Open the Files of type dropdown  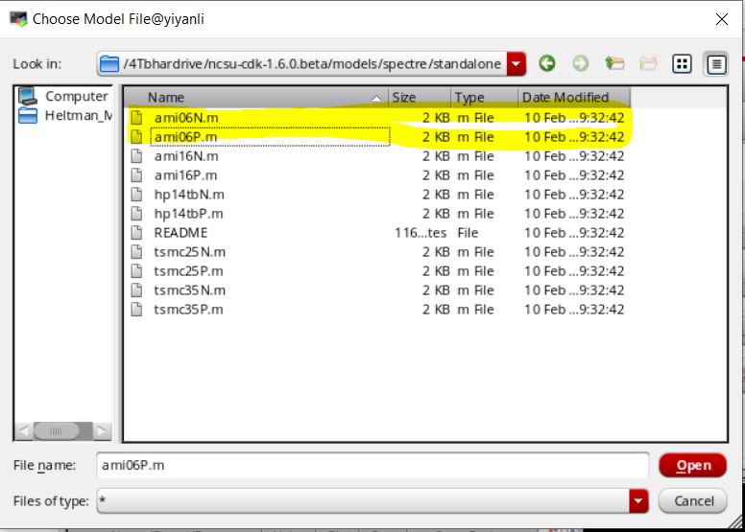click(638, 500)
